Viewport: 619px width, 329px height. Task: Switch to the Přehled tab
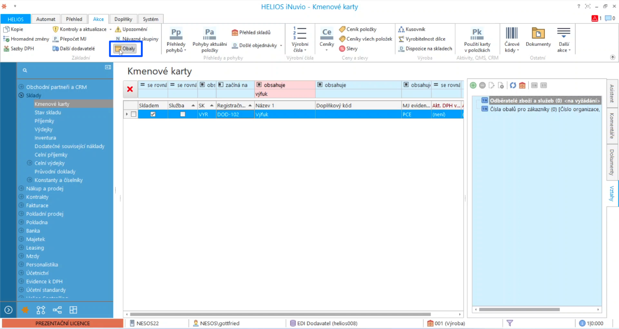point(74,19)
